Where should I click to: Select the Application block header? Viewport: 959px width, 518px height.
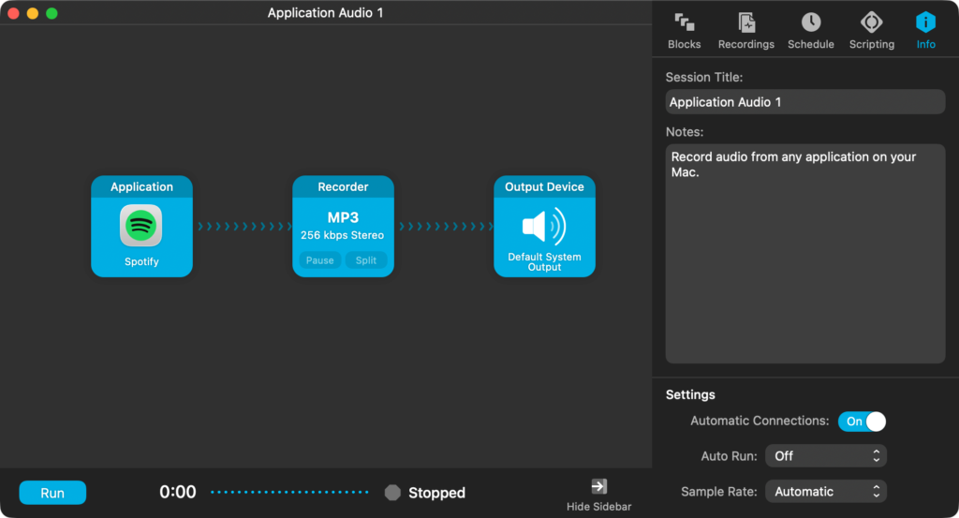[141, 186]
